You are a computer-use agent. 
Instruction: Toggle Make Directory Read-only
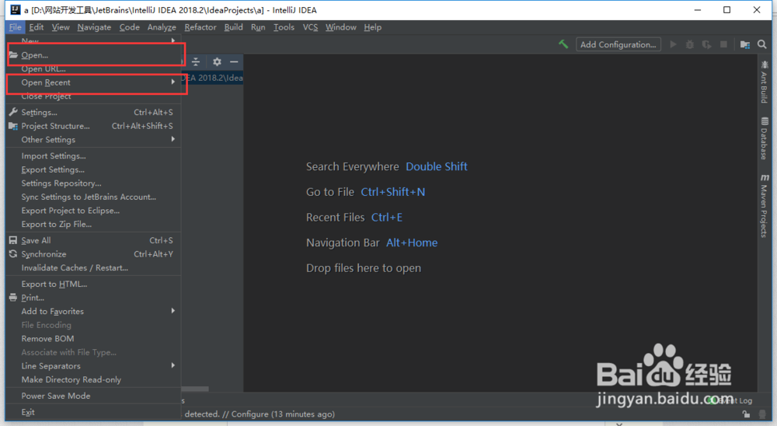click(93, 379)
